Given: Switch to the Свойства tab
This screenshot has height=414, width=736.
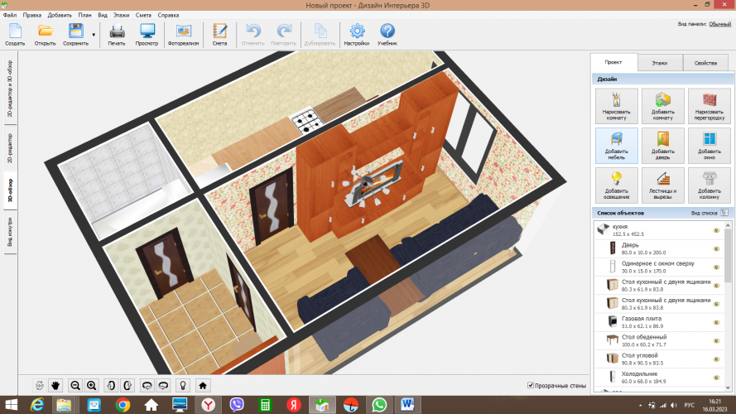Looking at the screenshot, I should [x=705, y=63].
